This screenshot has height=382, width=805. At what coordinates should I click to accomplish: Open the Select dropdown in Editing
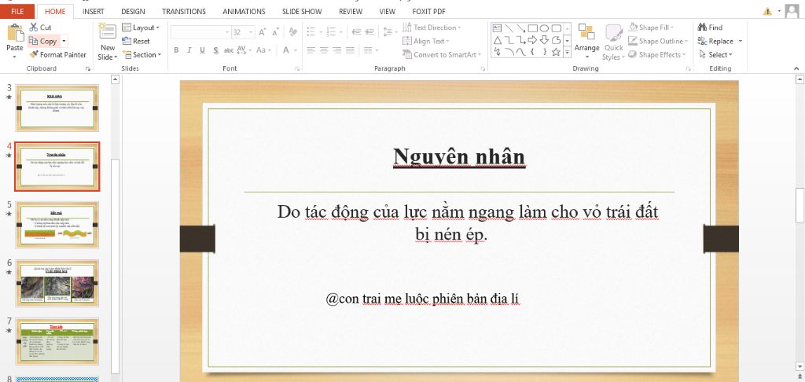coord(715,54)
